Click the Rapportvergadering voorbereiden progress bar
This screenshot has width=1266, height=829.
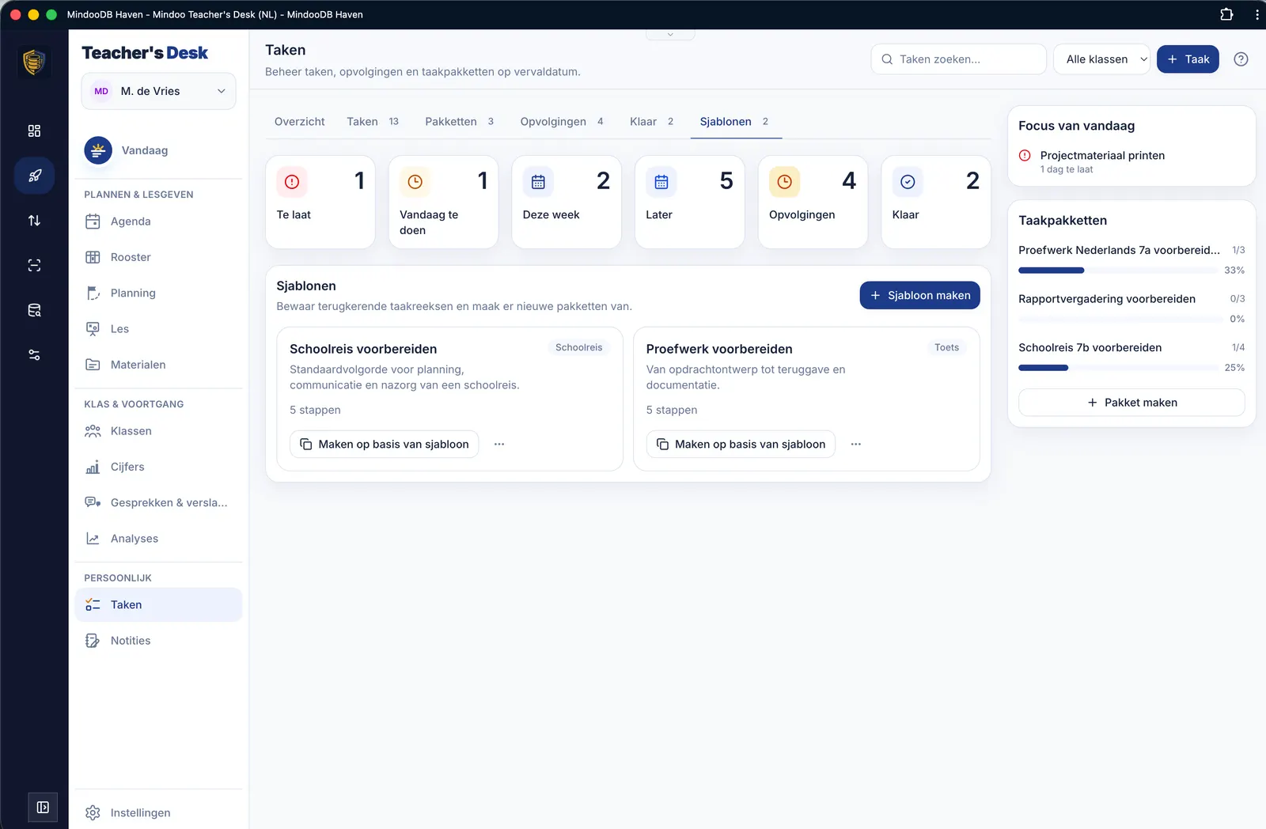pos(1120,320)
